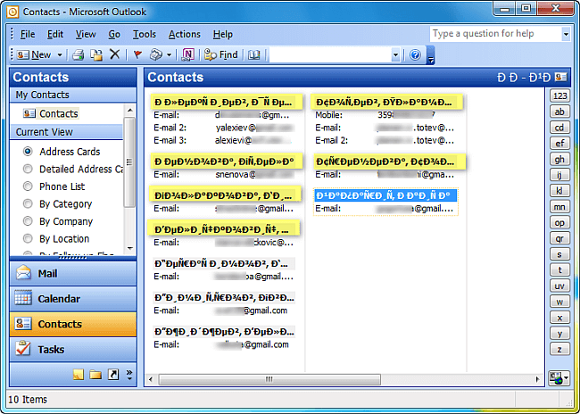
Task: Click the blue Help question mark icon
Action: (x=416, y=54)
